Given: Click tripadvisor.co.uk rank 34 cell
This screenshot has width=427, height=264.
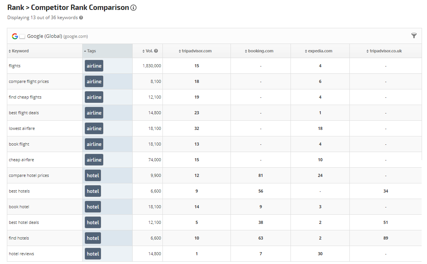Looking at the screenshot, I should (x=386, y=191).
